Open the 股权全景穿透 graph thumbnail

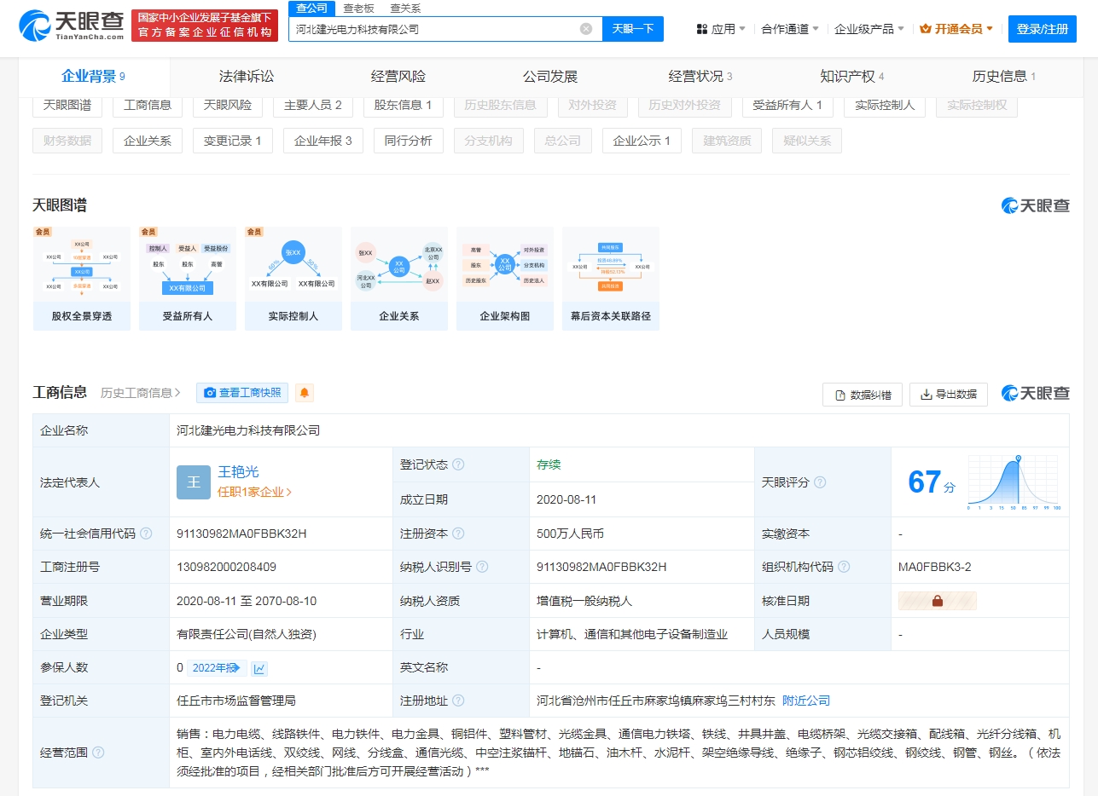coord(82,279)
